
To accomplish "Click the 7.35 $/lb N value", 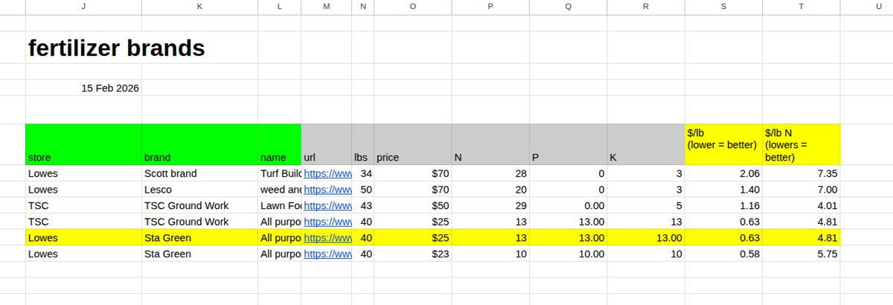I will tap(801, 173).
